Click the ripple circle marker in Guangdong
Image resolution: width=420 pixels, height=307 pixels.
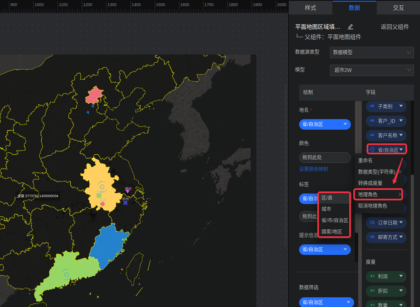click(67, 275)
